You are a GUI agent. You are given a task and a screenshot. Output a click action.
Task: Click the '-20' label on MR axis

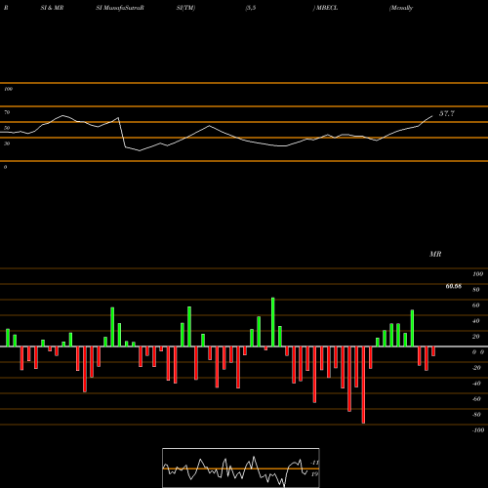point(476,368)
